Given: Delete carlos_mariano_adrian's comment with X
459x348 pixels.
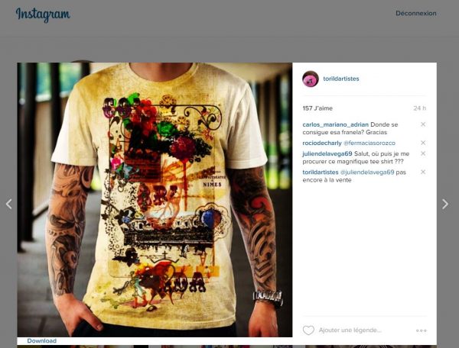Looking at the screenshot, I should click(x=423, y=124).
